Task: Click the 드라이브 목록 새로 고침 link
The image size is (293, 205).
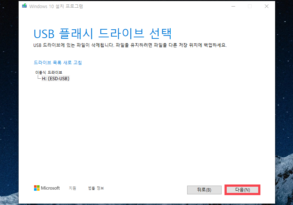Action: tap(58, 63)
